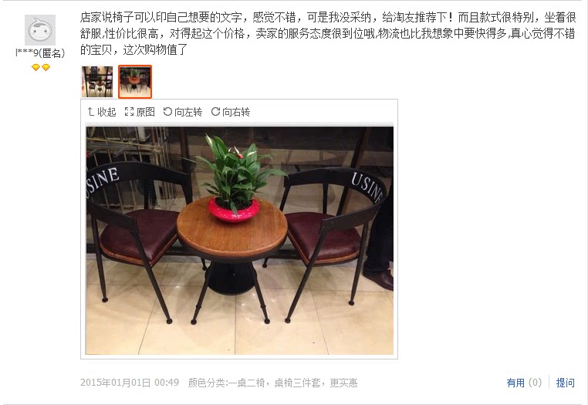The image size is (588, 405).
Task: Rotate the photo left with 向左转
Action: pyautogui.click(x=183, y=112)
